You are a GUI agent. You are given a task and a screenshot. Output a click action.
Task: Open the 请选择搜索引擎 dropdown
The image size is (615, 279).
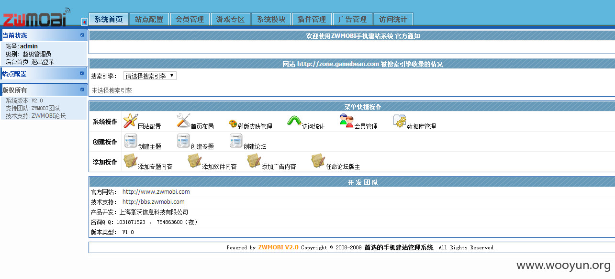pyautogui.click(x=150, y=76)
